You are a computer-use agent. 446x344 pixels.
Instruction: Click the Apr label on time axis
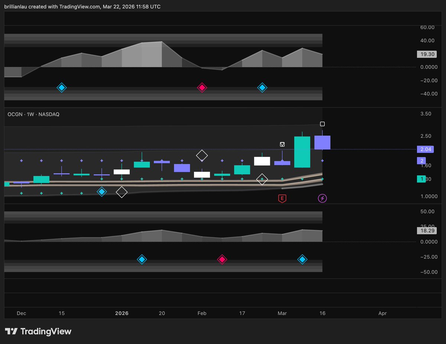[382, 314]
